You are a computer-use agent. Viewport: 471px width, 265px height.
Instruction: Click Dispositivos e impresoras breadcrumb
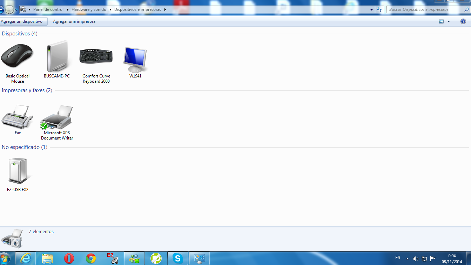click(137, 9)
